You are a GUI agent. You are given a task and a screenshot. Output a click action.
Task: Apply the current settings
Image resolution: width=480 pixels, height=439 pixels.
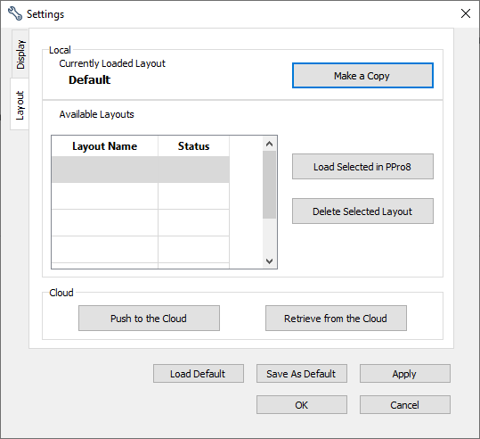tap(405, 374)
